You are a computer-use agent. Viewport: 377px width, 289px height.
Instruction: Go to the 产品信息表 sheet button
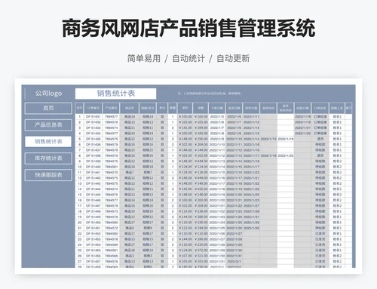pos(48,125)
